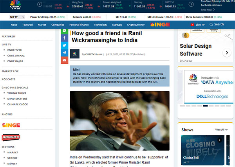Select the last carousel indicator dash

point(228,106)
